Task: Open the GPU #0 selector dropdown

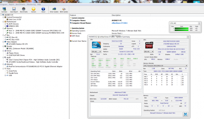Action: tap(149, 52)
